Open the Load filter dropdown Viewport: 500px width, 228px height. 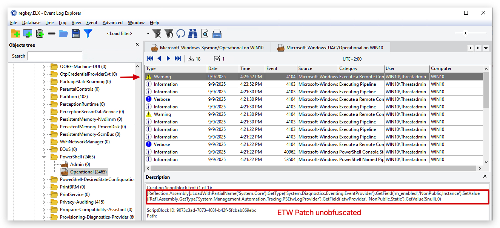point(148,33)
